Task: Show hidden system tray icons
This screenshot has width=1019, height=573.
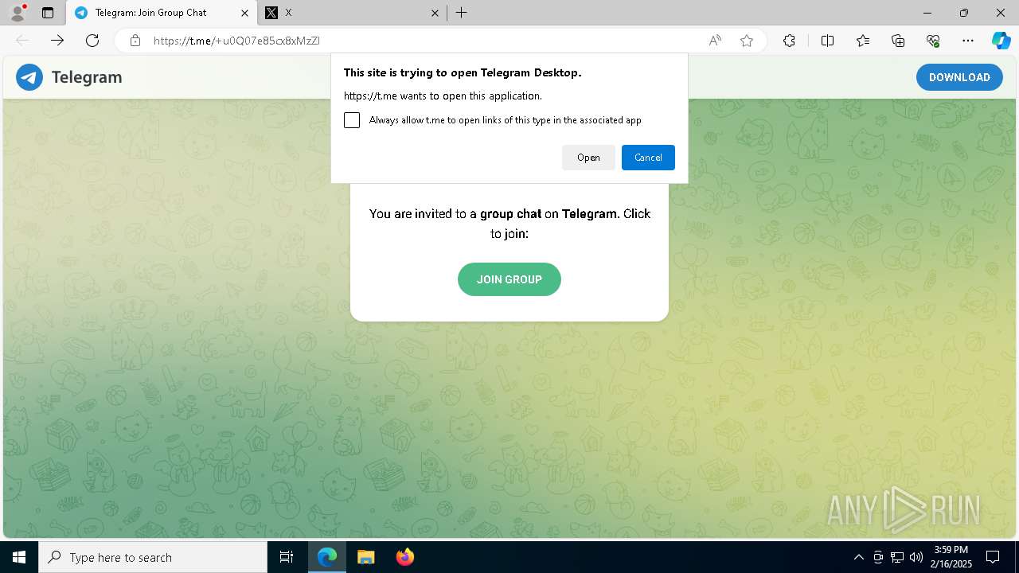Action: pyautogui.click(x=858, y=557)
